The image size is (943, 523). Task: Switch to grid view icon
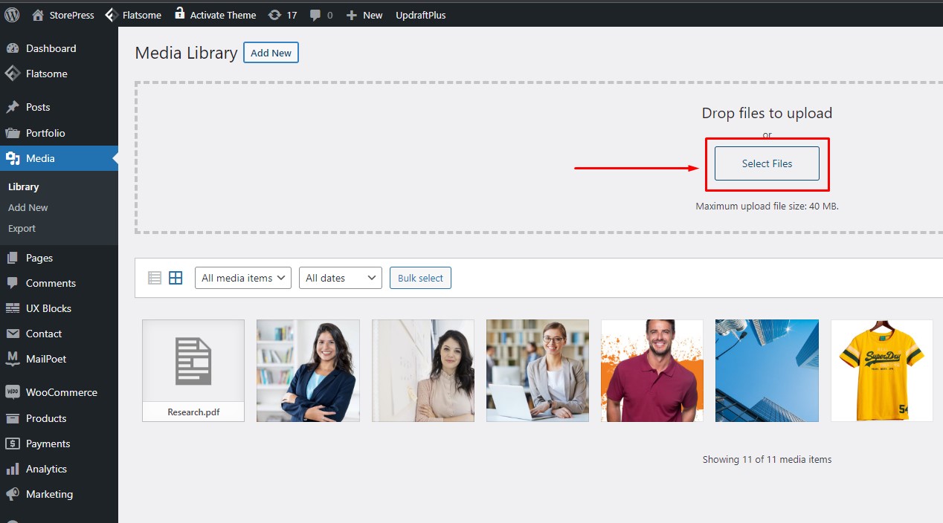[176, 278]
